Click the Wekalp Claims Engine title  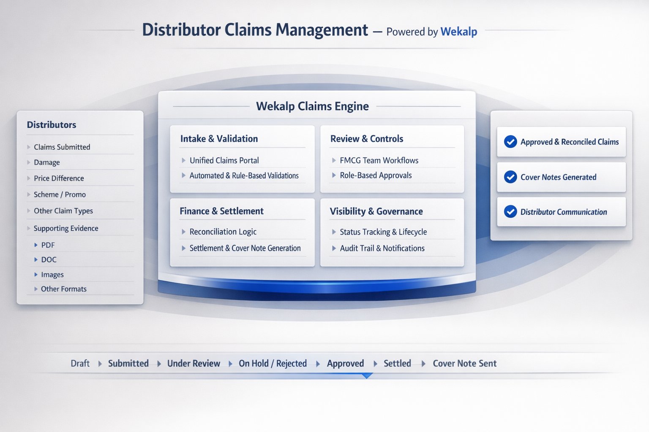click(x=312, y=106)
